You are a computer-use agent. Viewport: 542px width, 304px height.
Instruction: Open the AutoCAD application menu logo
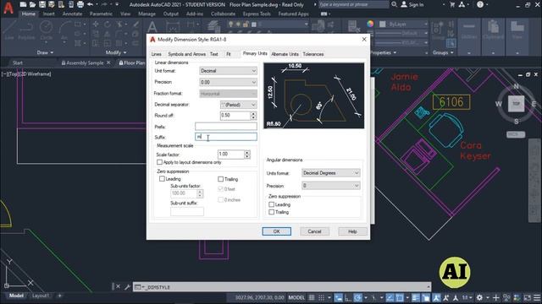8,8
